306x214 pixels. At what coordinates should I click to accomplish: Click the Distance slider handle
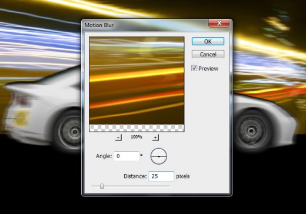(x=102, y=186)
